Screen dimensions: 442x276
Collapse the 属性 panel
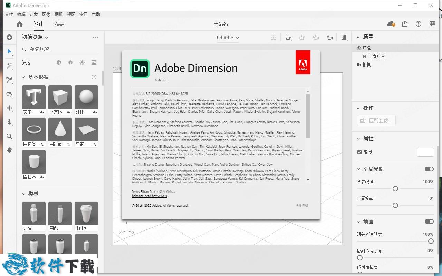coord(358,138)
